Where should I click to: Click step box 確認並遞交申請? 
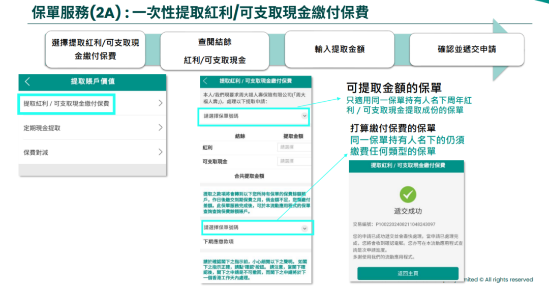click(466, 49)
